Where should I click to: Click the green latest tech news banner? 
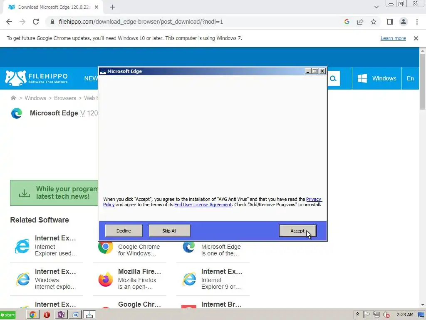click(x=54, y=192)
